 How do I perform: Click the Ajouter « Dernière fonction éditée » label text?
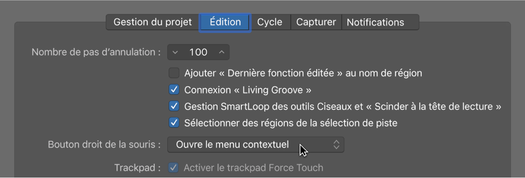pos(303,73)
